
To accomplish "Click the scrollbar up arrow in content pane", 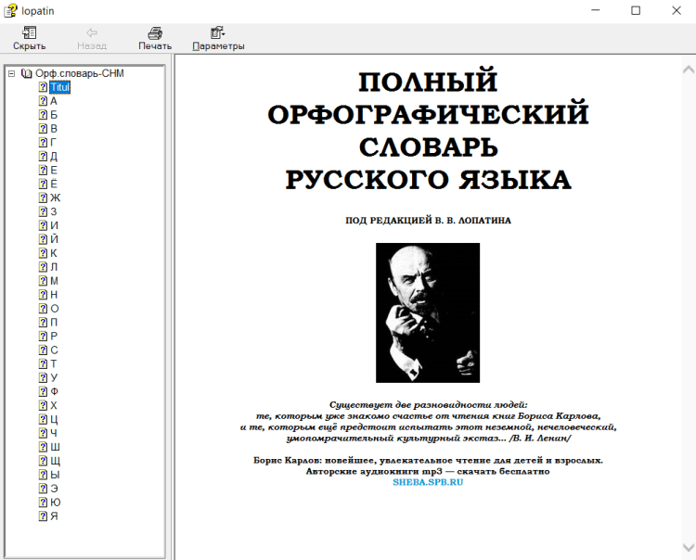I will point(689,70).
